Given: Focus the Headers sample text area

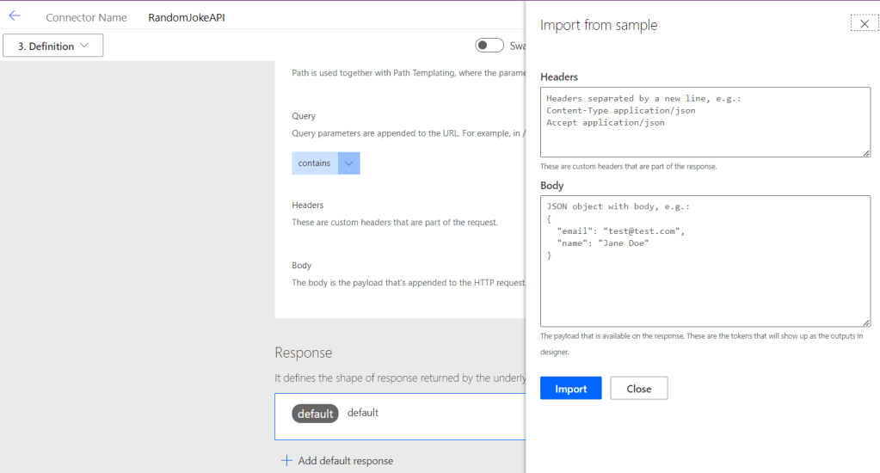Looking at the screenshot, I should point(705,122).
